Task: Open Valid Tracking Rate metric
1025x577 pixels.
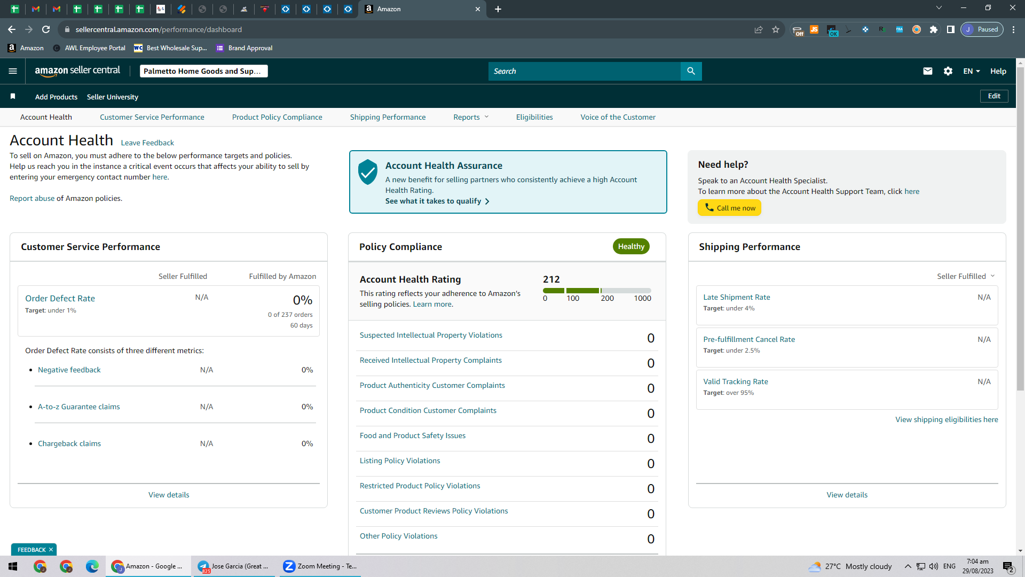Action: [x=736, y=381]
